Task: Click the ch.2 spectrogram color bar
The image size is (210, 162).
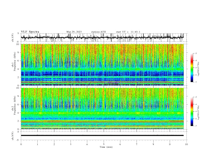Action: pos(192,111)
